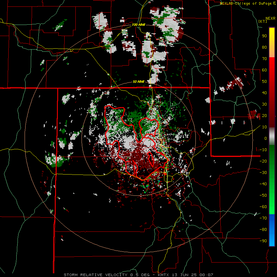This screenshot has width=277, height=277.
Task: Click the NEXR label above the color scale
Action: coord(271,18)
